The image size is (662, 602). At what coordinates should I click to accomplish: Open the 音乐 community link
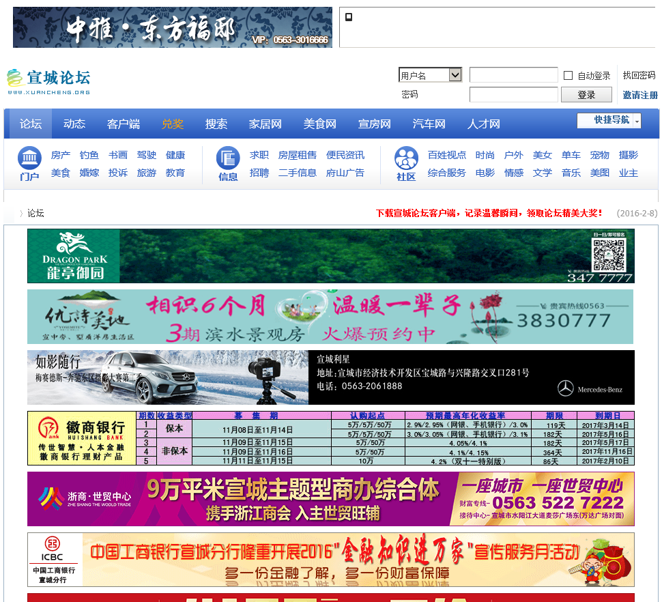(x=571, y=173)
